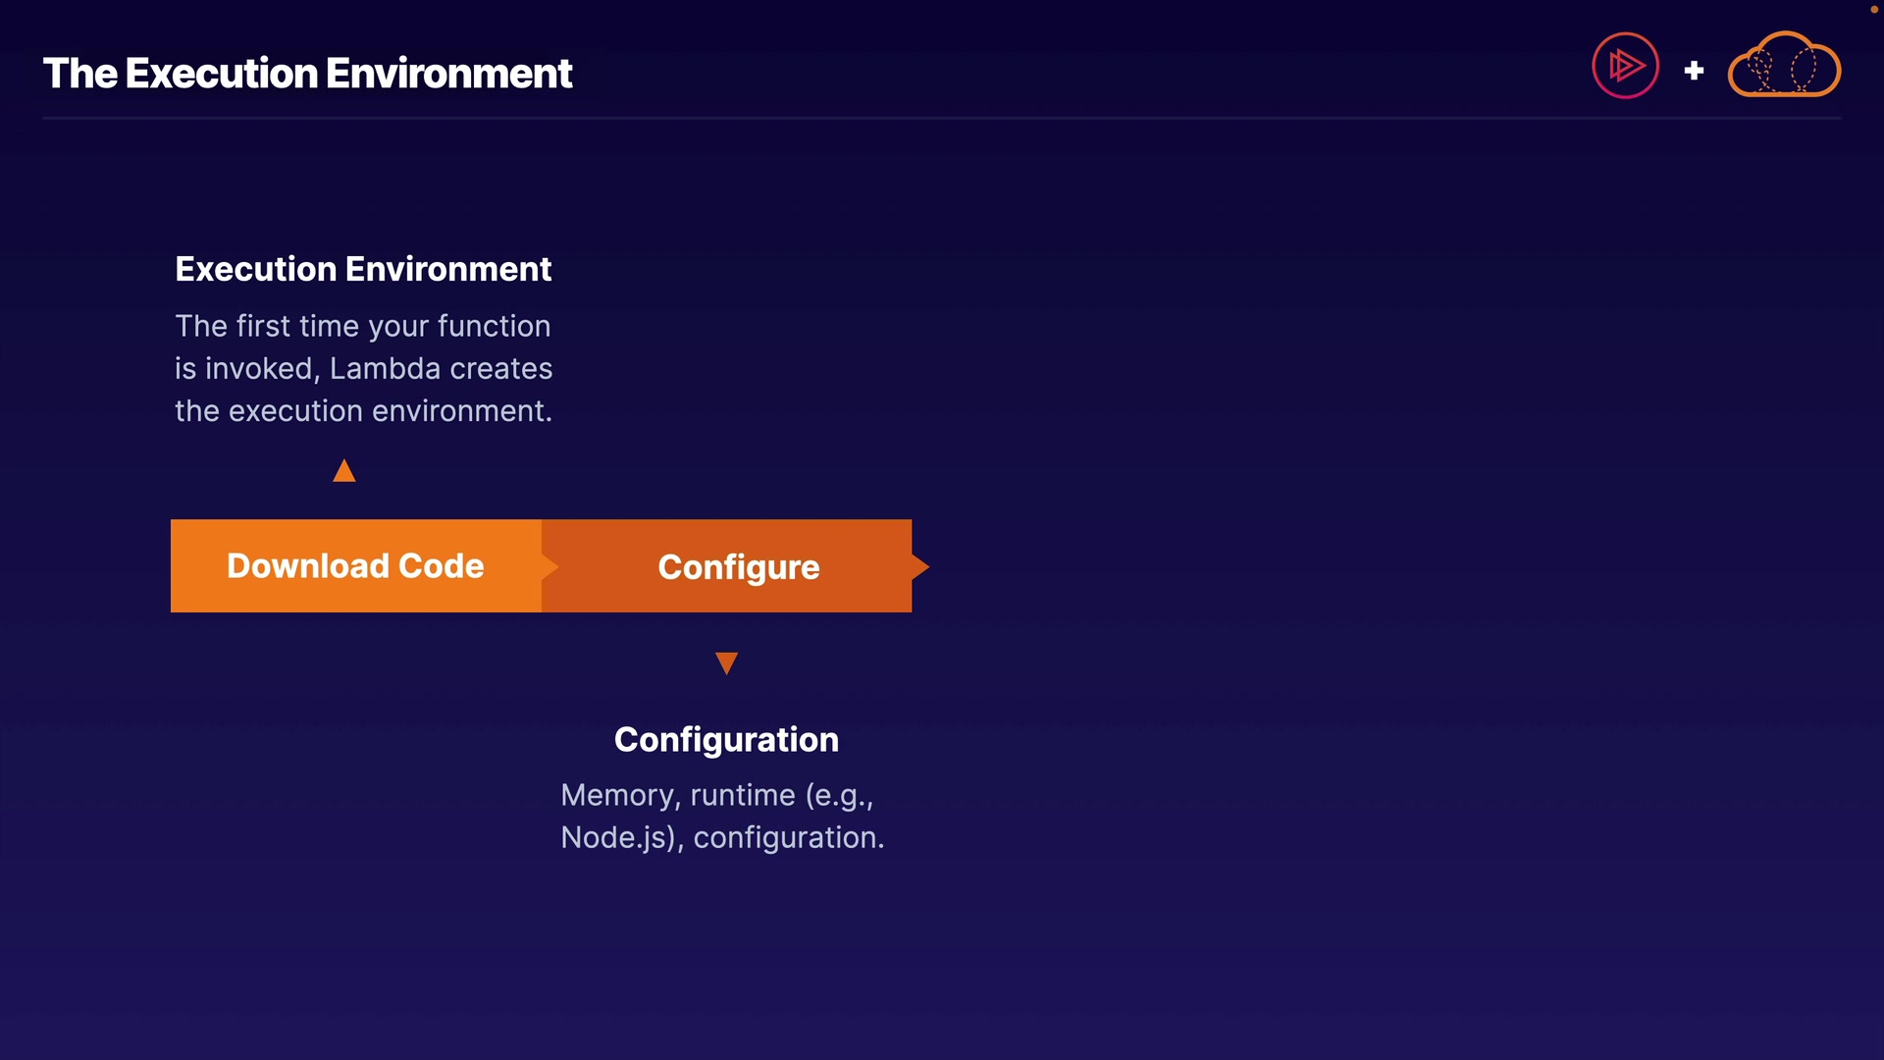Screen dimensions: 1884x1060
Task: Click the arrow notch between Download Code and Configure
Action: (x=549, y=566)
